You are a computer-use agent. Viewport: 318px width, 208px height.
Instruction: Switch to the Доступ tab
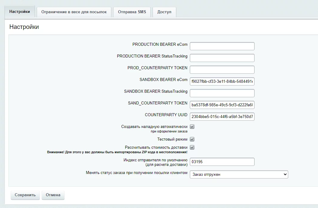pos(164,12)
